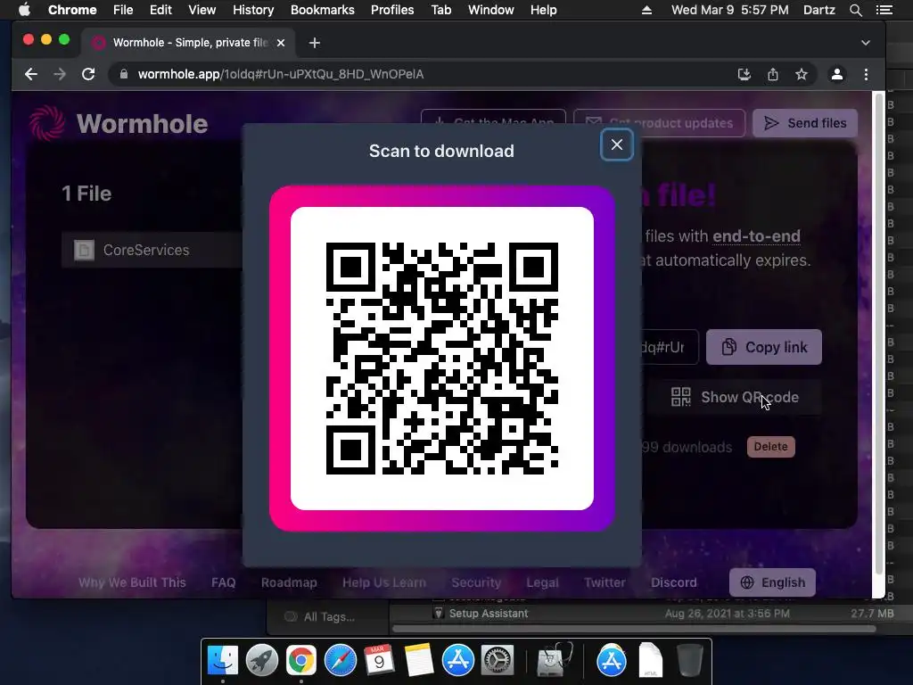Click the padlock site info icon
Screen dimensions: 913x685
[123, 74]
